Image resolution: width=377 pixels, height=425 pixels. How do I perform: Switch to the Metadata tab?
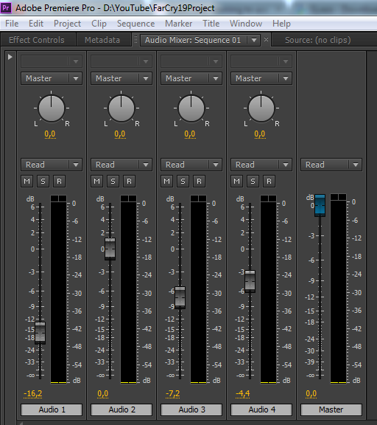[102, 40]
